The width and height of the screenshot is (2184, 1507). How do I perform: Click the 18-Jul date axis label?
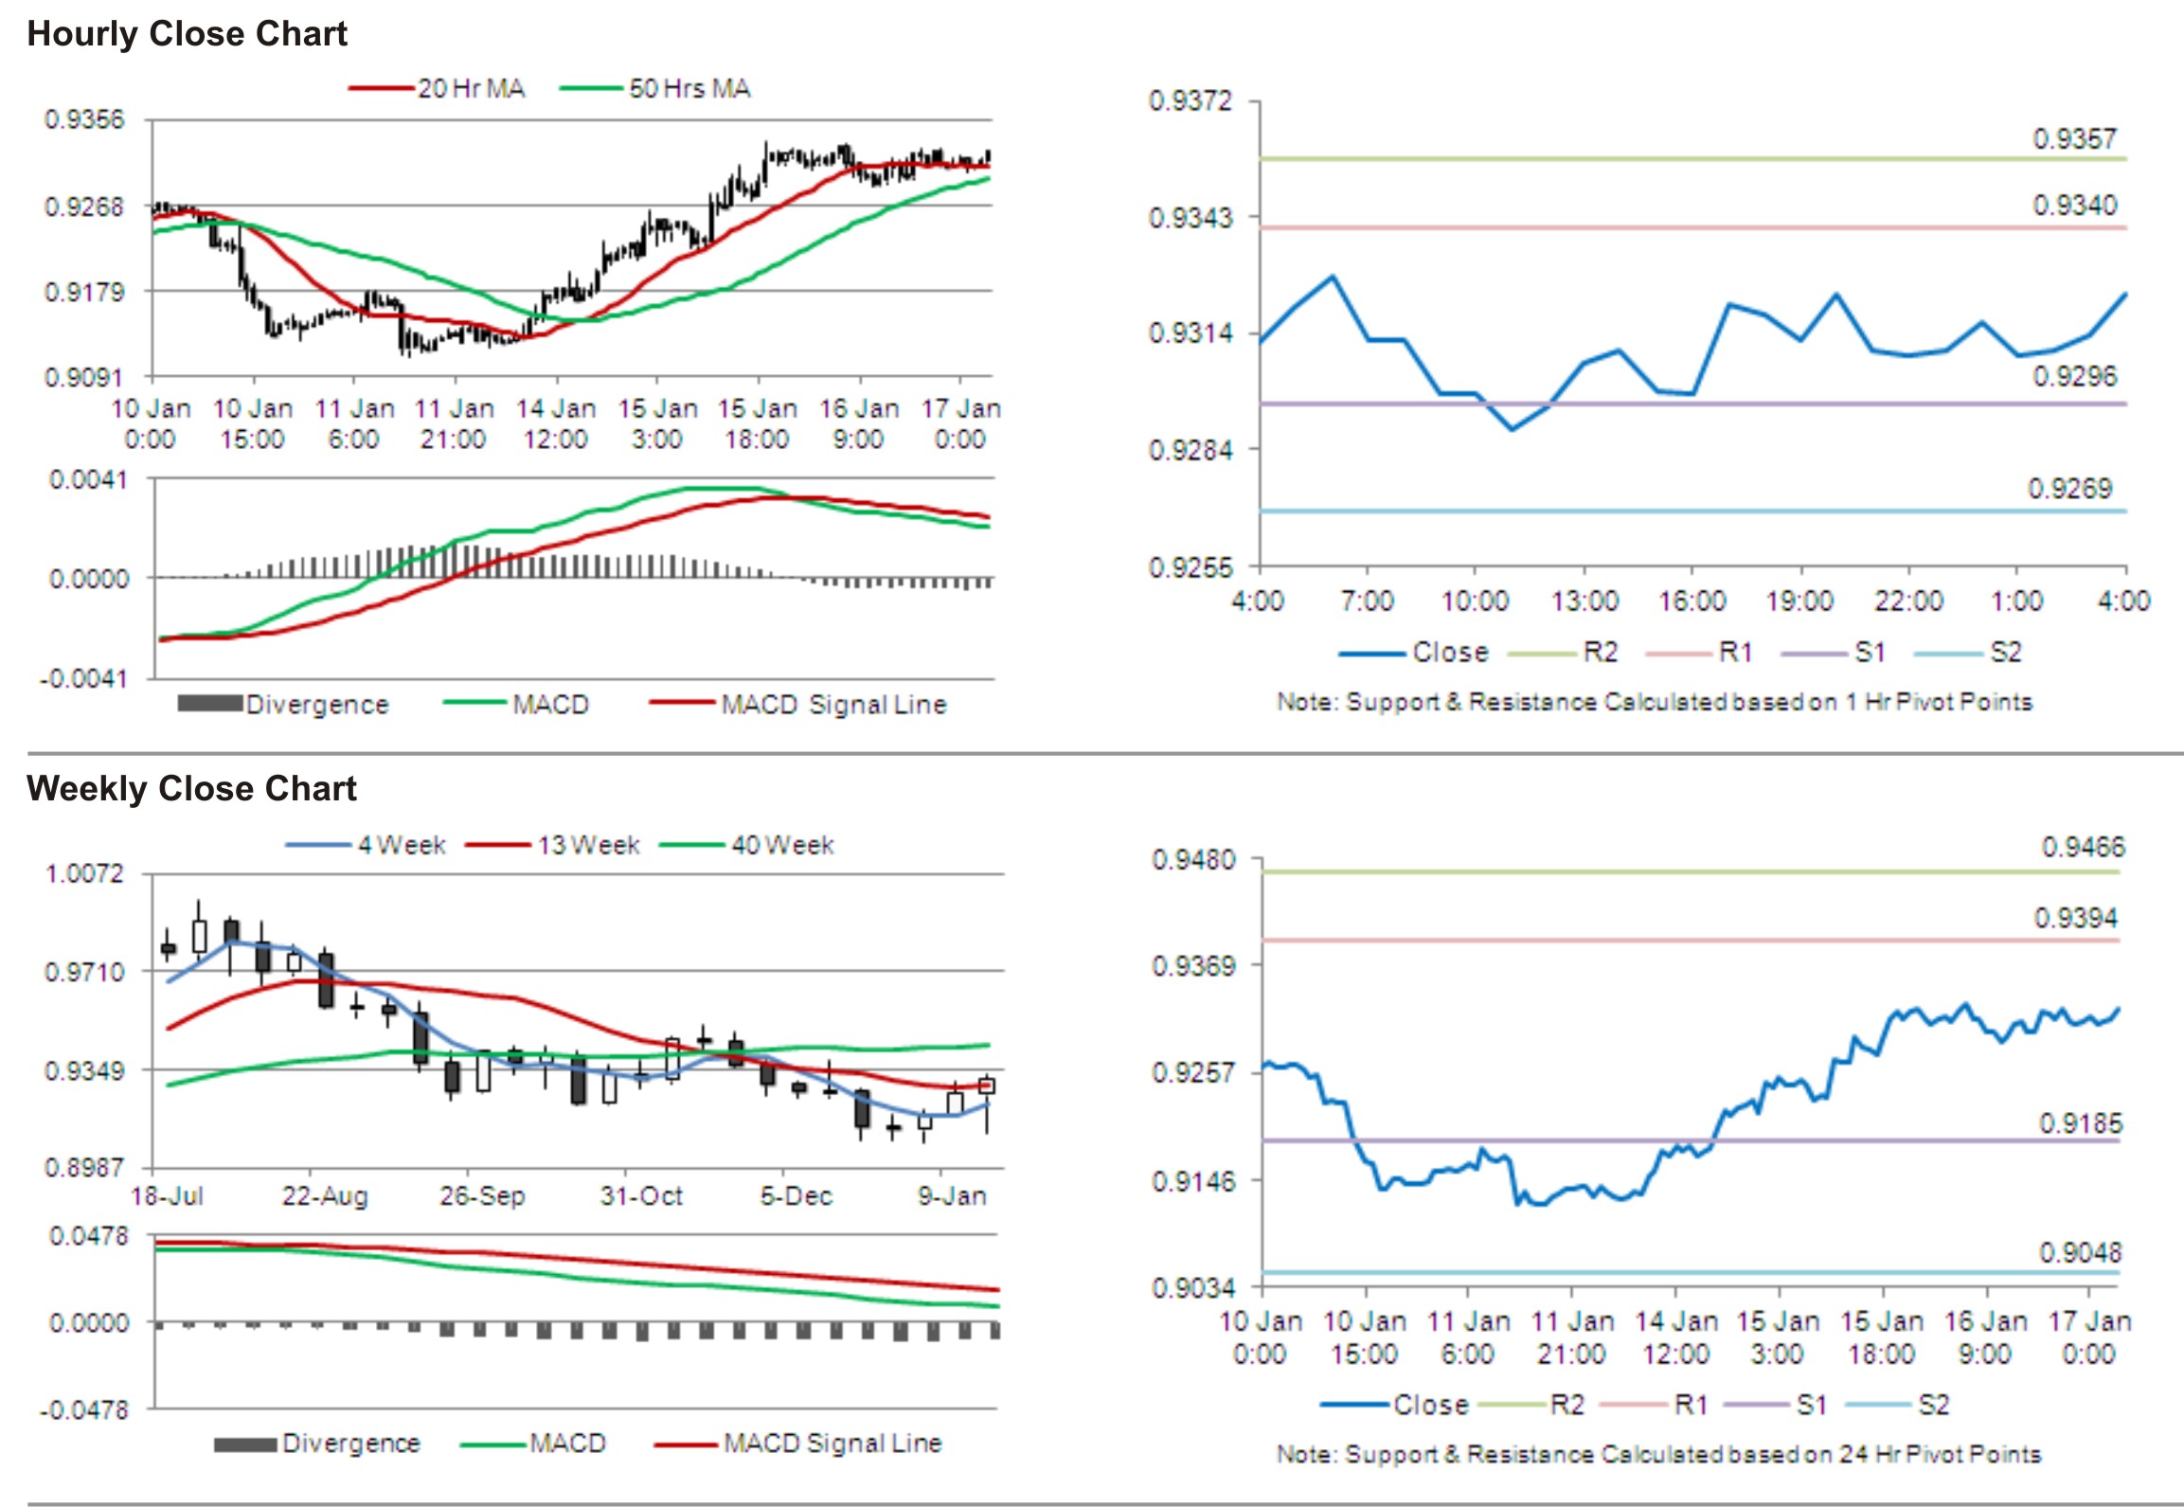point(168,1196)
